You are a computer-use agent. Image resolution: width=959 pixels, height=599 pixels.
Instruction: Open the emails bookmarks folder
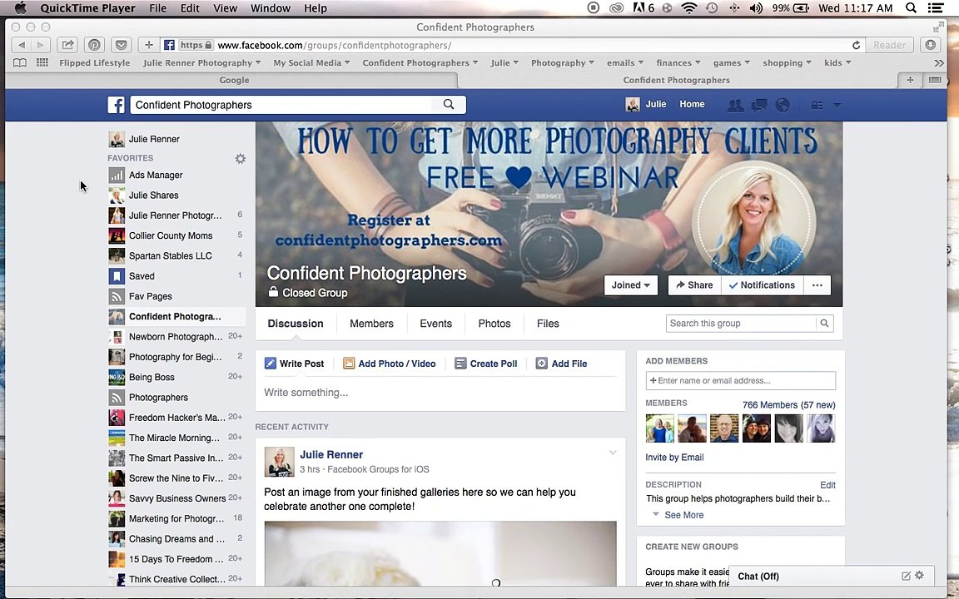click(x=625, y=62)
